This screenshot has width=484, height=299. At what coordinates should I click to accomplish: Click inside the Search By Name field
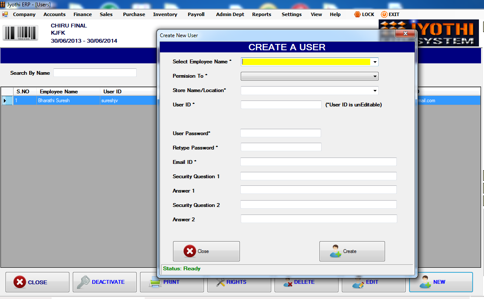click(x=95, y=72)
